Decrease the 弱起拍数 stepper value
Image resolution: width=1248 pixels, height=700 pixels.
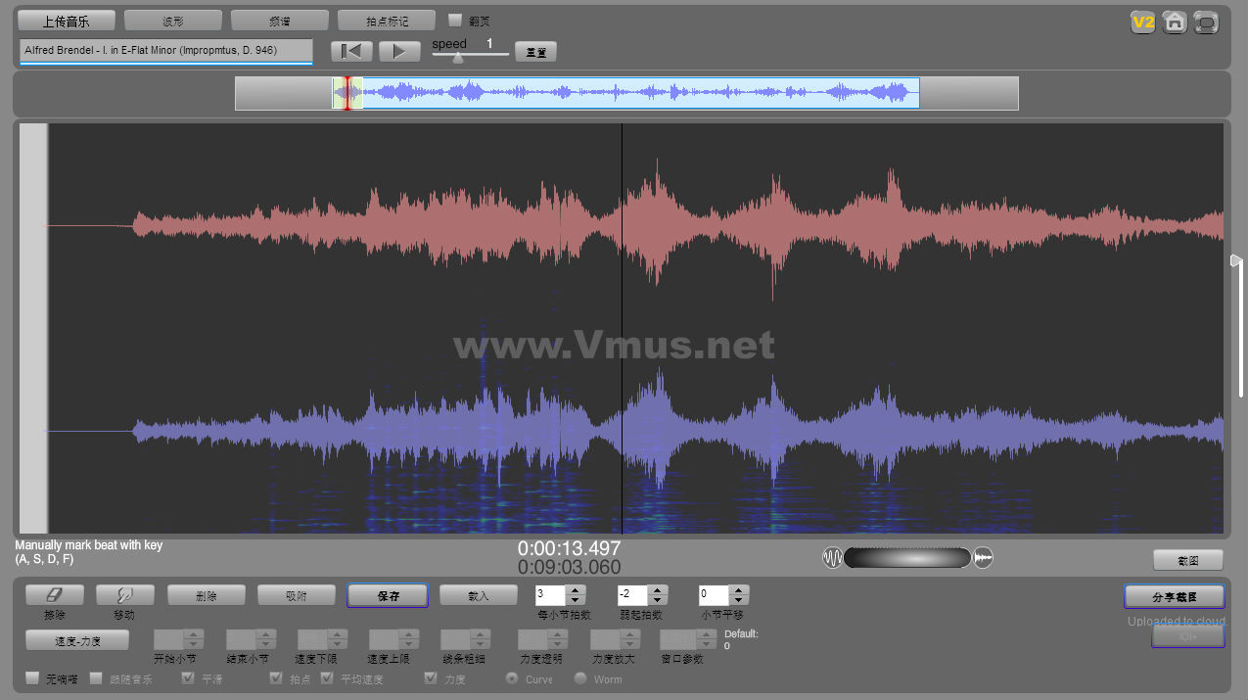point(658,600)
